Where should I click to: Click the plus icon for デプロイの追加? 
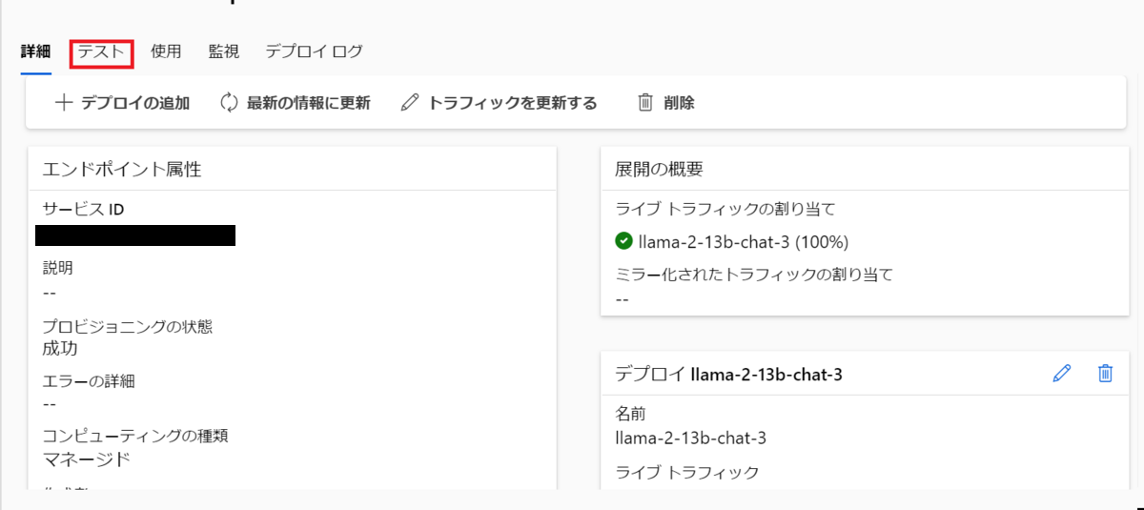tap(64, 103)
